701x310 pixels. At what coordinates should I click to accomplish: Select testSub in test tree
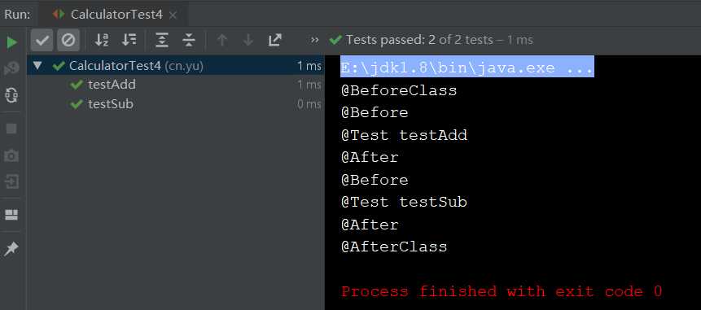(111, 104)
